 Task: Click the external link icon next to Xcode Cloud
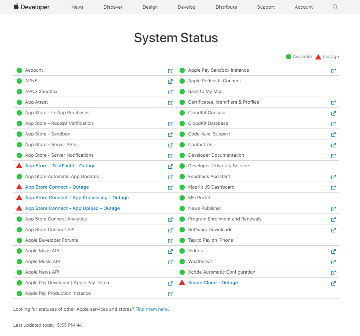(333, 283)
